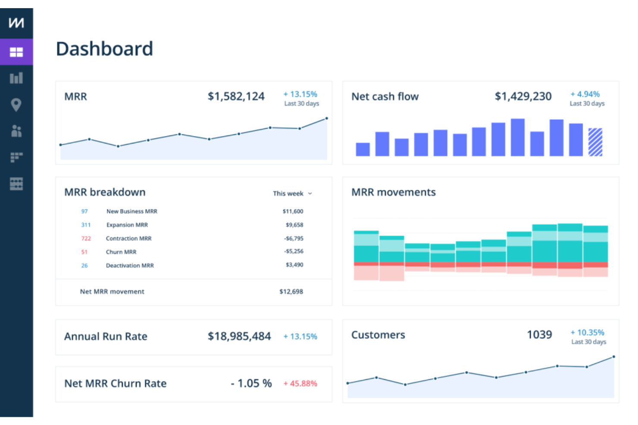Select the MRR card title
Viewport: 638px width, 425px height.
coord(75,96)
